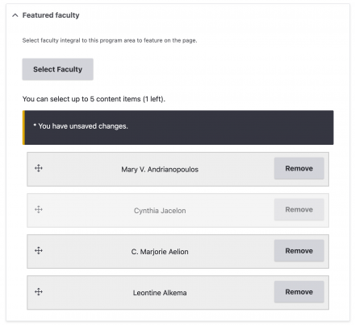Collapse the Featured faculty section chevron
The image size is (355, 325).
15,15
